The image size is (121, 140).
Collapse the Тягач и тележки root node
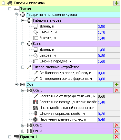4,3
